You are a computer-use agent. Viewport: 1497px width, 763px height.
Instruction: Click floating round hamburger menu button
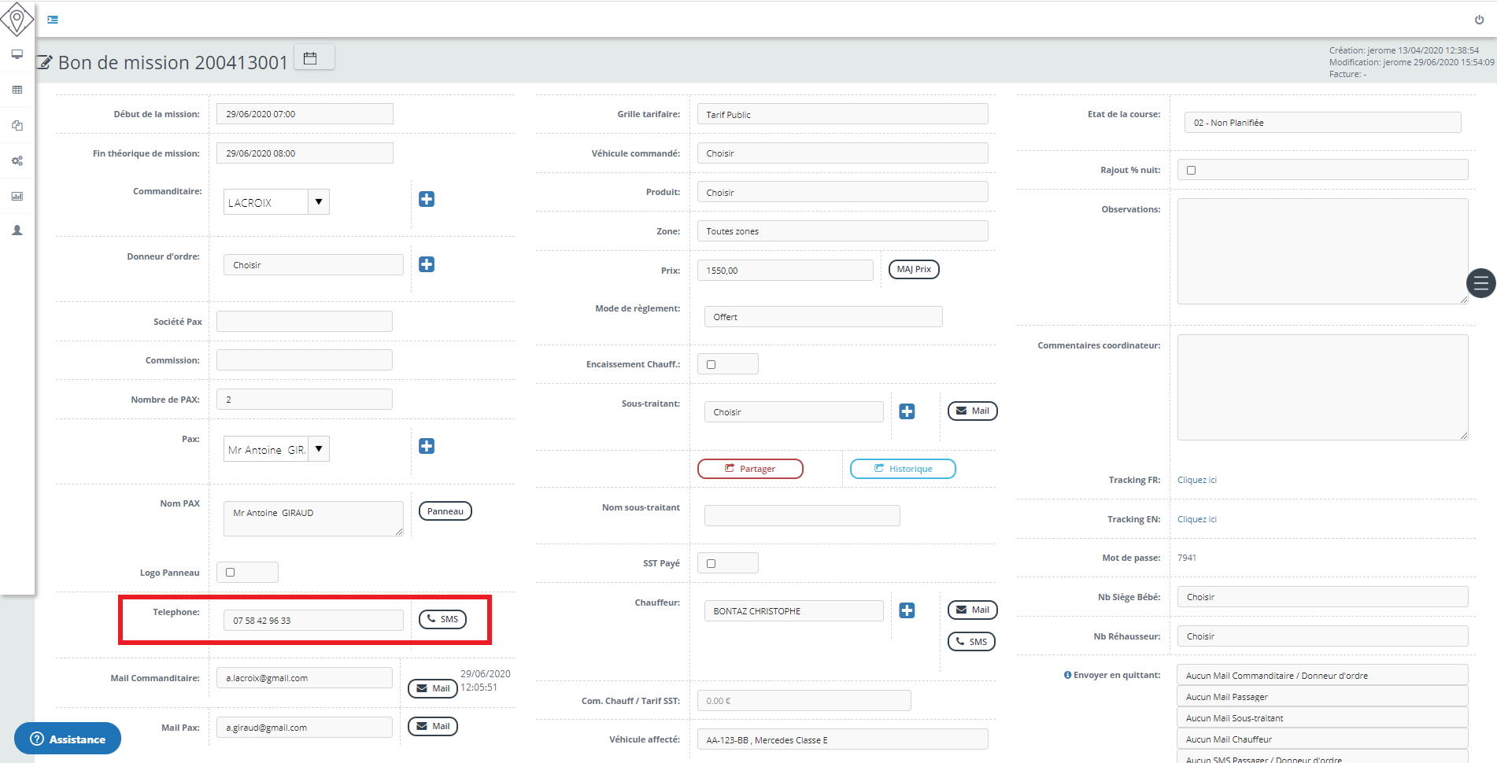(1480, 283)
